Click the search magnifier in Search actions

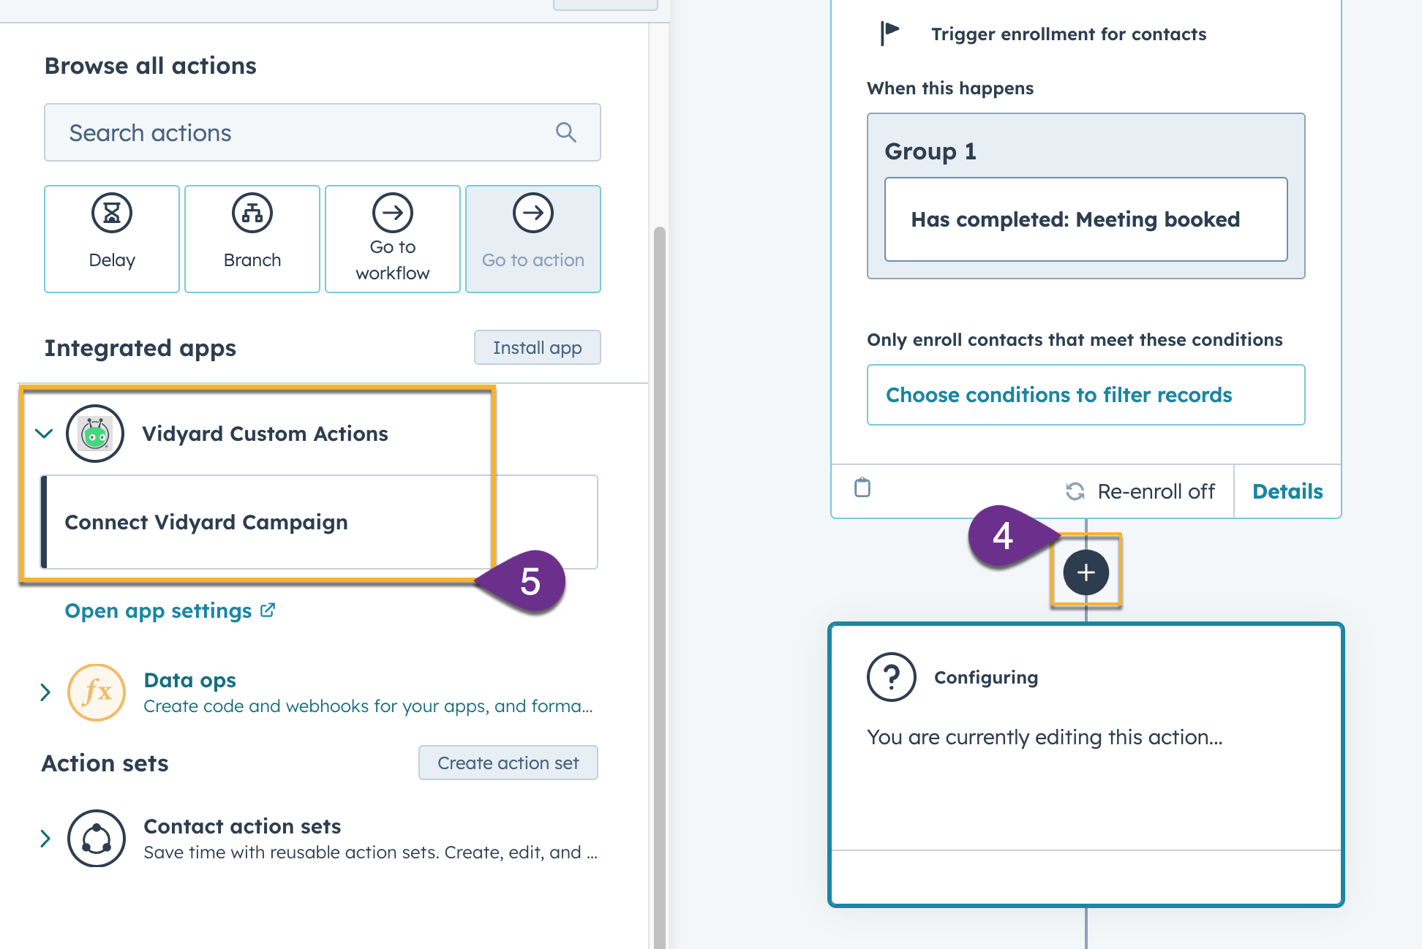[565, 132]
